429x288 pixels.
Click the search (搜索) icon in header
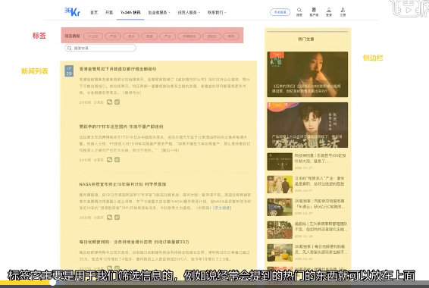pos(299,12)
